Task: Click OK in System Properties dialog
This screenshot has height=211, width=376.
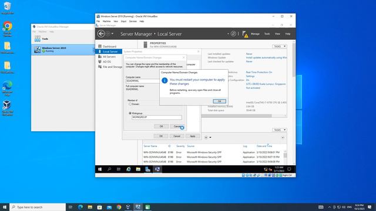Action: 161,136
